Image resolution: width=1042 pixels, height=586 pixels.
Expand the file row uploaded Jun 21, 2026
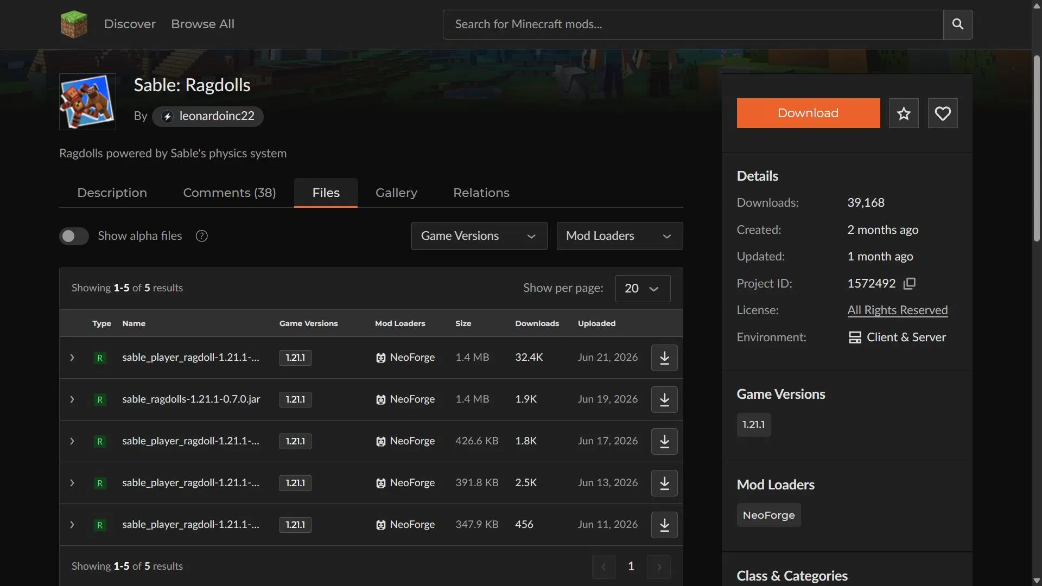click(x=72, y=358)
